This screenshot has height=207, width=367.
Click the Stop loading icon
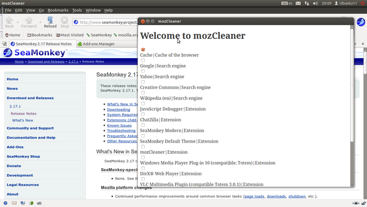[64, 20]
